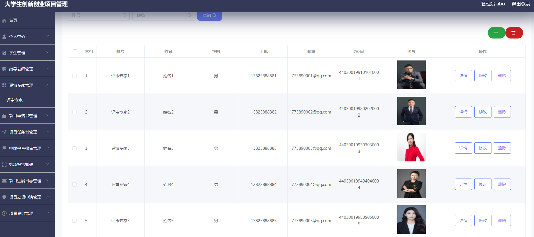Click the 身份证 column header

point(359,51)
